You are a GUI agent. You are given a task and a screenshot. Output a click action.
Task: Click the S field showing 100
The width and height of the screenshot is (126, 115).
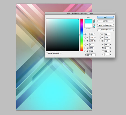point(92,37)
